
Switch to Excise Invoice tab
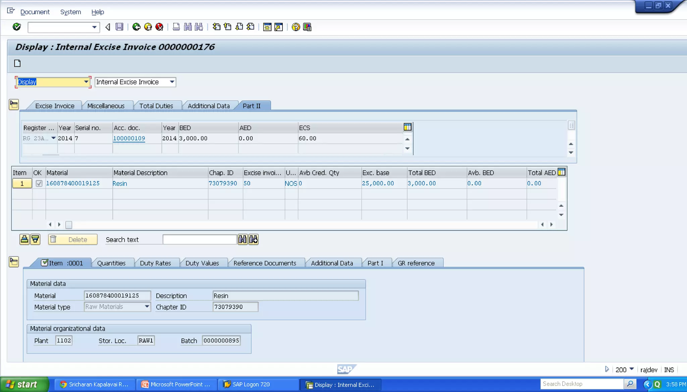[55, 106]
